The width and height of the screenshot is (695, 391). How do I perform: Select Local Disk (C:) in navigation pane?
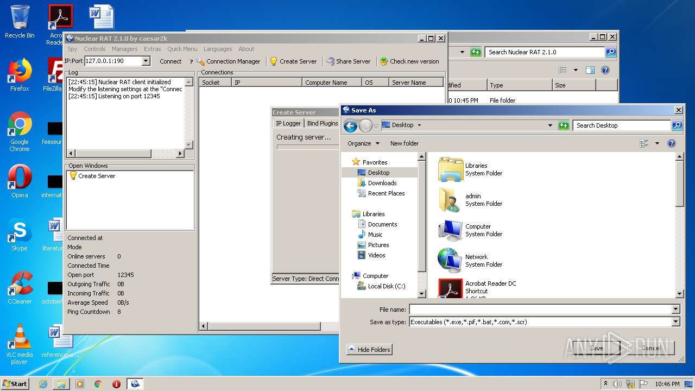tap(381, 286)
